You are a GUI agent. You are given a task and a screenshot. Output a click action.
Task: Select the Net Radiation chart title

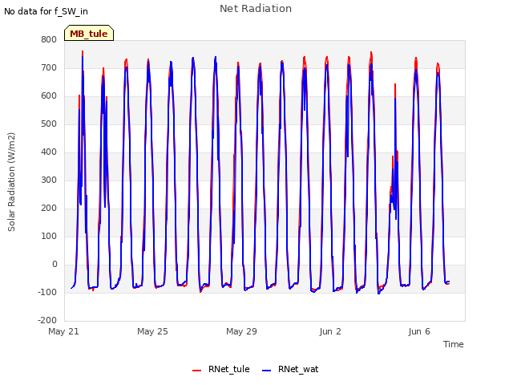point(256,9)
